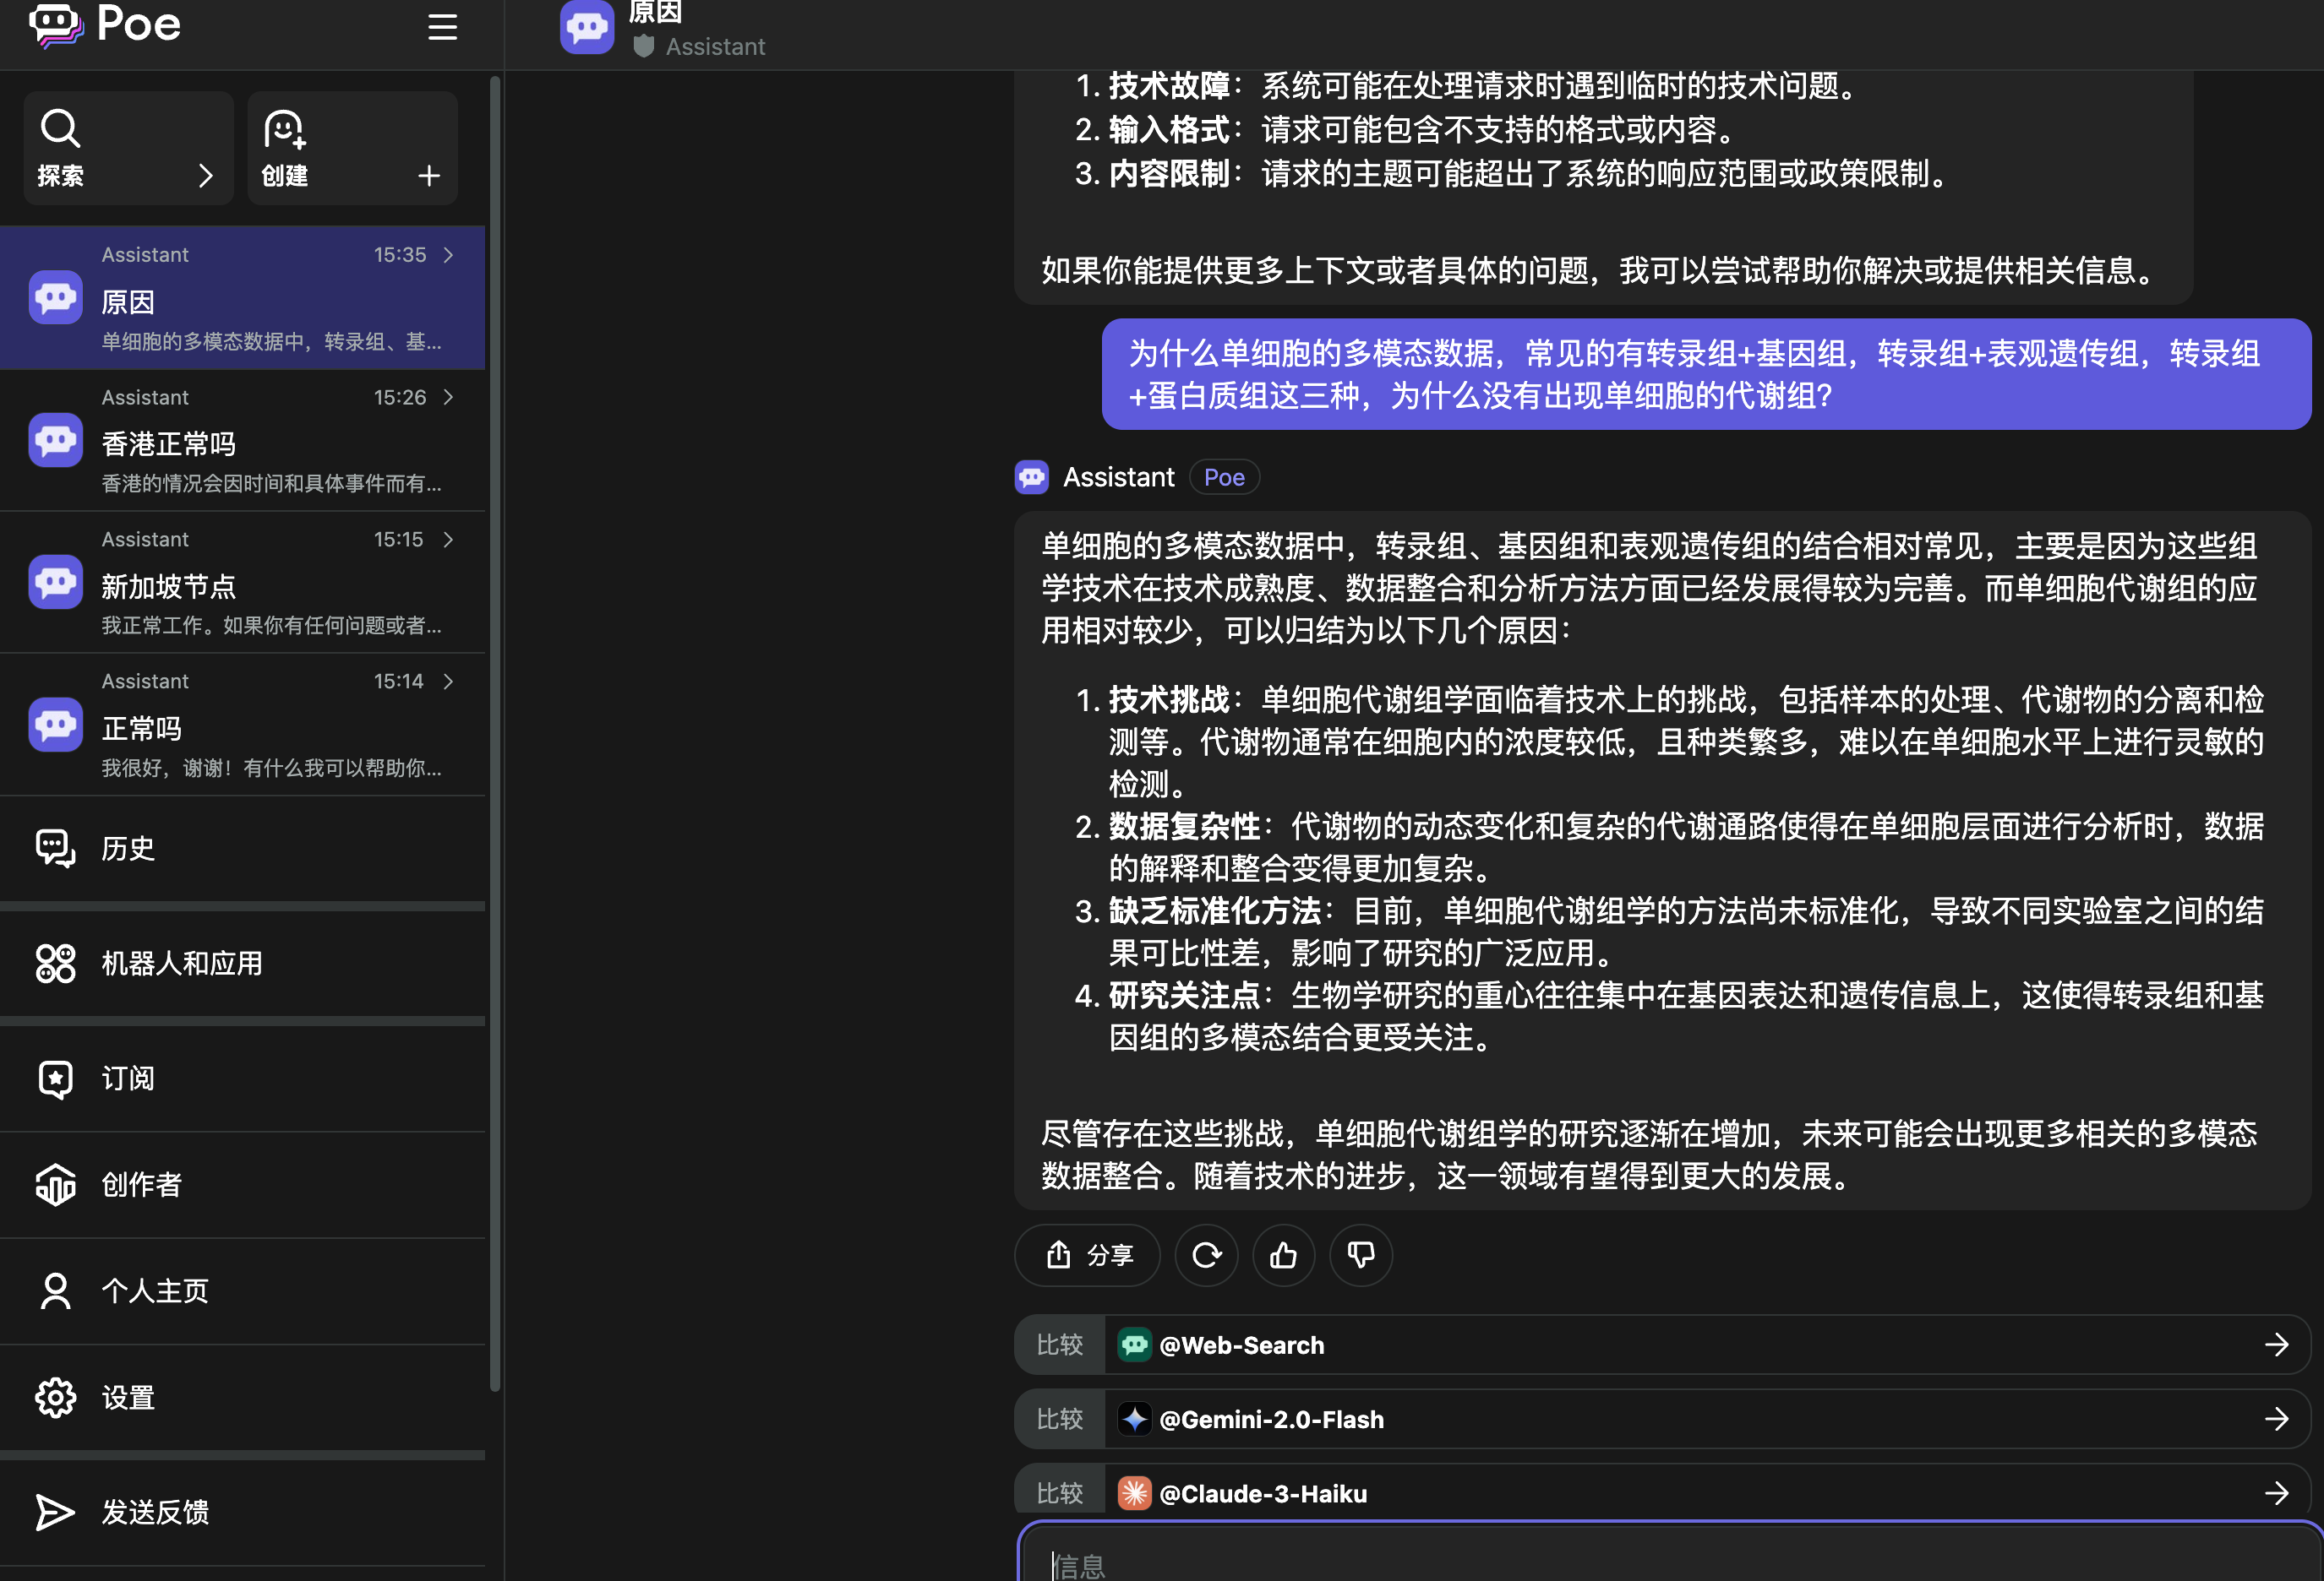Open Creators (创作者) in the sidebar
This screenshot has width=2324, height=1581.
pos(141,1184)
